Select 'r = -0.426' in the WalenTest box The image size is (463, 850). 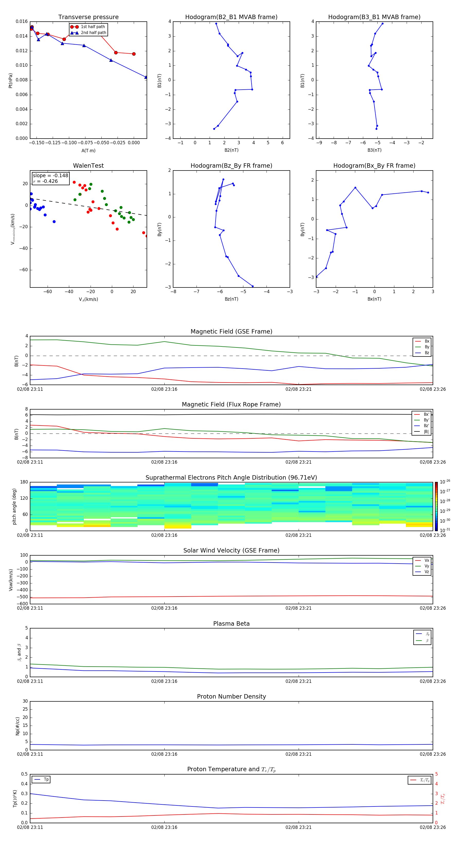[46, 182]
